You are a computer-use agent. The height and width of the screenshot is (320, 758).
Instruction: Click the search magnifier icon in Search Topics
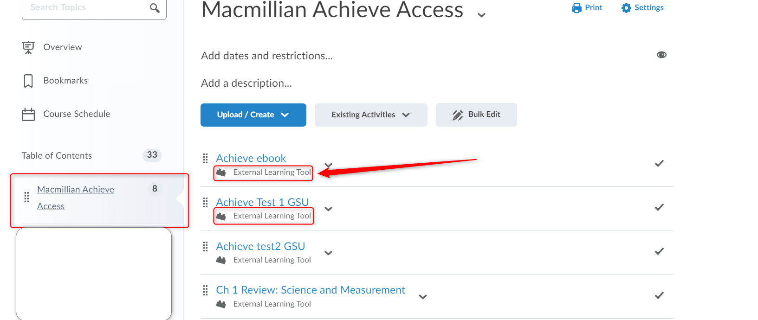pos(155,8)
